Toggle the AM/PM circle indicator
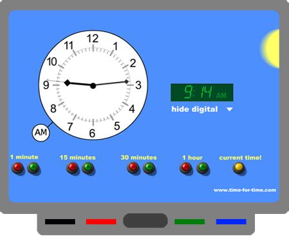289x237 pixels. coord(40,133)
